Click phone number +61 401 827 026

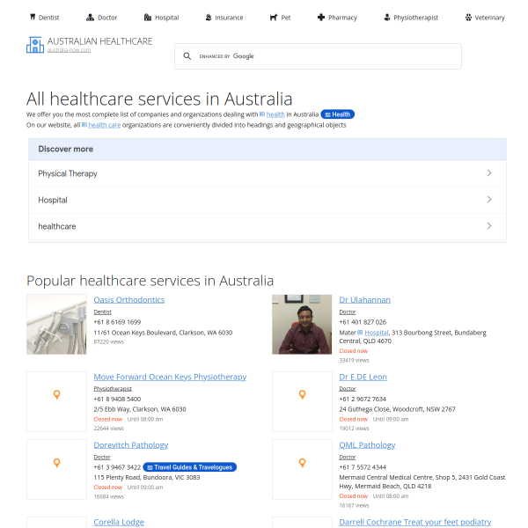pos(363,322)
